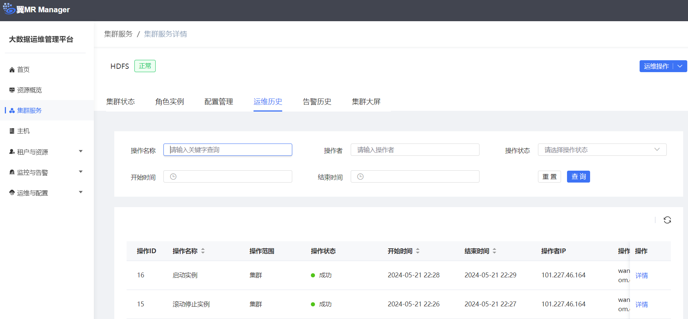Click end time 2024-05-21 22:29

(490, 275)
